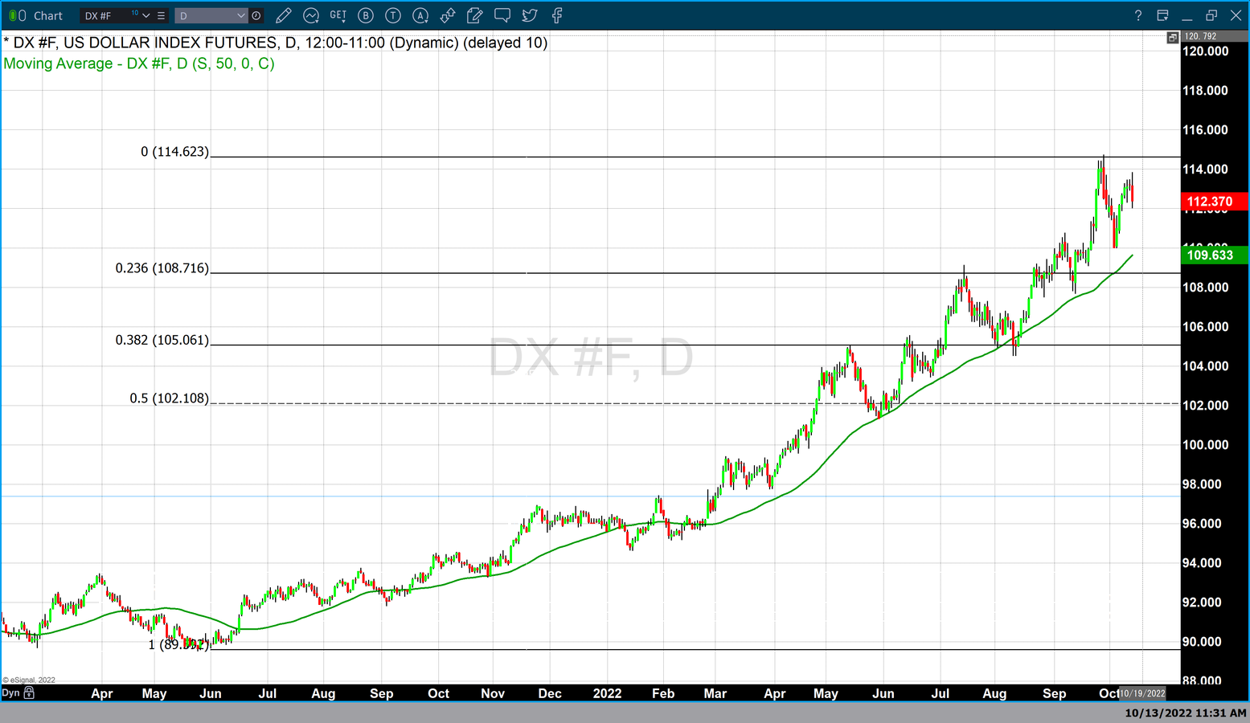Open the window layout dropdown icon
Viewport: 1250px width, 723px height.
tap(1162, 15)
